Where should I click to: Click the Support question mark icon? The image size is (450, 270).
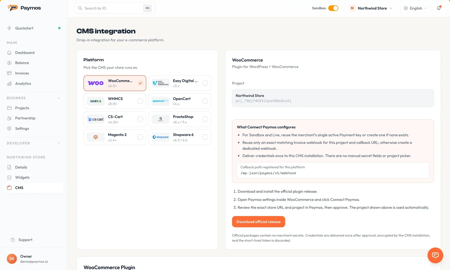pos(13,240)
